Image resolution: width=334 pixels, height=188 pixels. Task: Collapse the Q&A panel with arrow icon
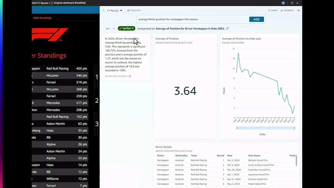(x=298, y=11)
